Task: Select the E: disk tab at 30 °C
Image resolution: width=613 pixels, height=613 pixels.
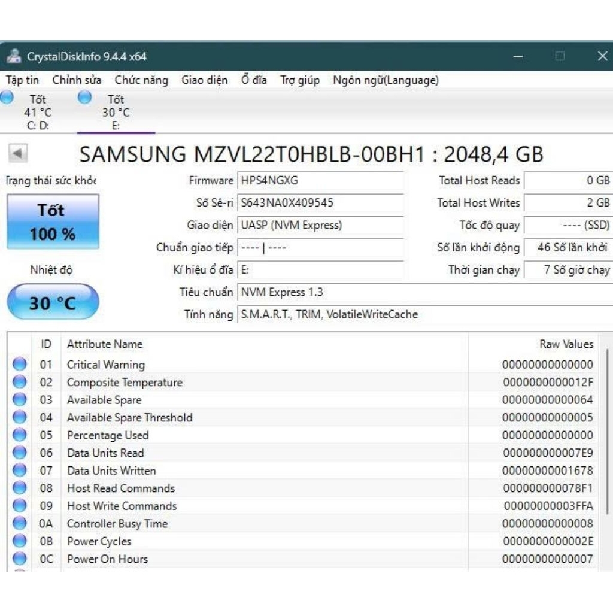Action: pos(116,112)
